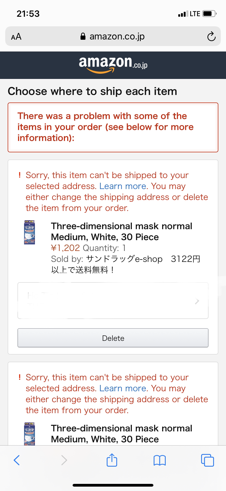Tap the second mask product thumbnail

tap(29, 434)
